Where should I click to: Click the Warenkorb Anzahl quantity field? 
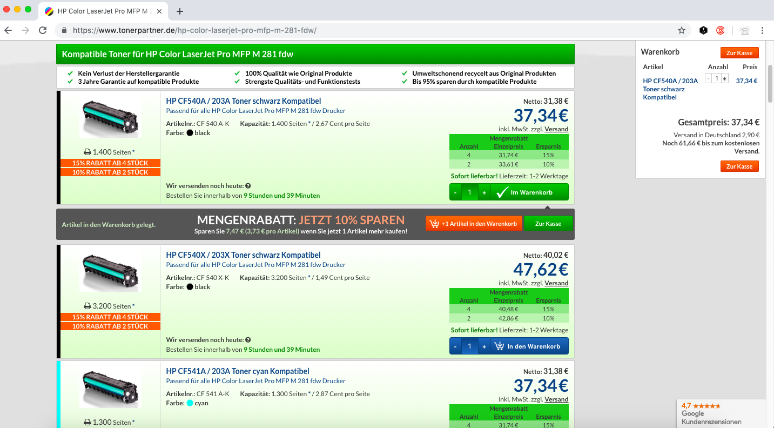coord(717,78)
